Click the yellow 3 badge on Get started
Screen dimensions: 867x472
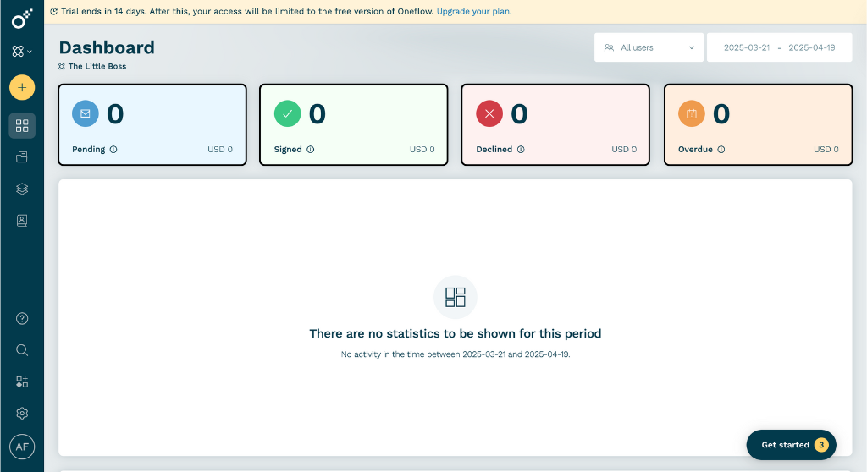tap(821, 445)
